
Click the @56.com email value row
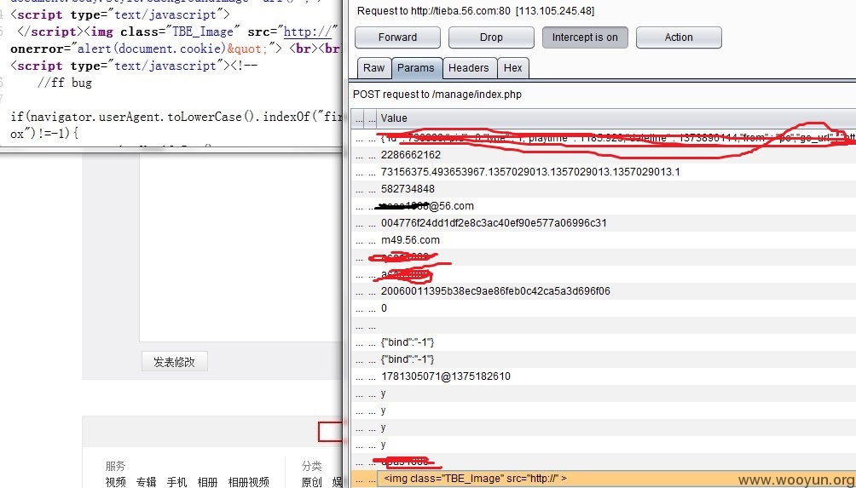(x=604, y=206)
